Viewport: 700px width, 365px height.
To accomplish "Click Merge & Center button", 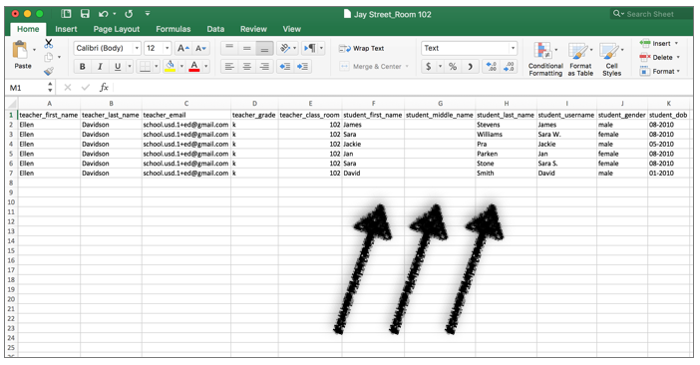I will tap(374, 67).
